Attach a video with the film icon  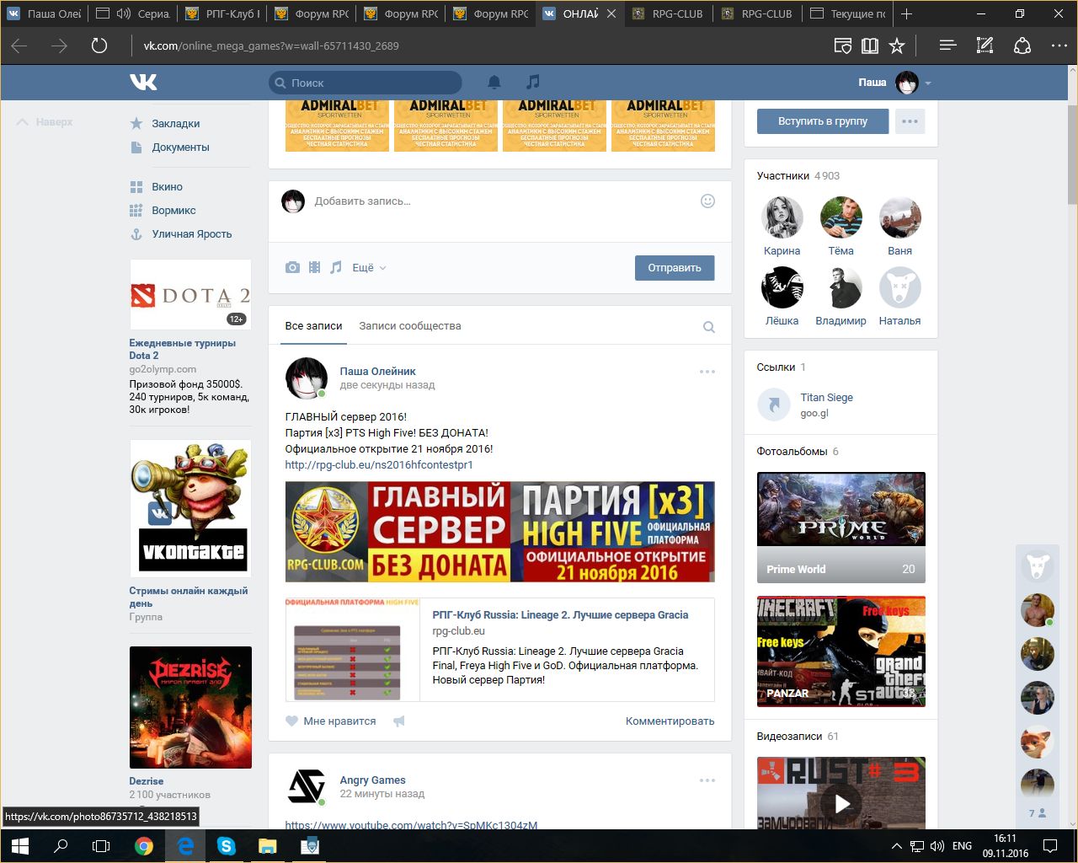click(314, 267)
